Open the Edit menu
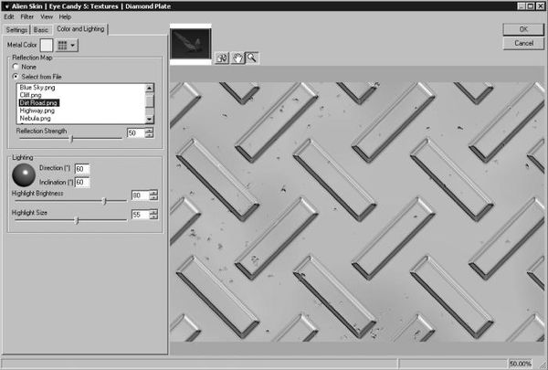Image resolution: width=548 pixels, height=370 pixels. (9, 17)
